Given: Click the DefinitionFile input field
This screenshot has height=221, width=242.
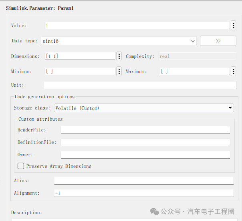Looking at the screenshot, I should point(145,142).
